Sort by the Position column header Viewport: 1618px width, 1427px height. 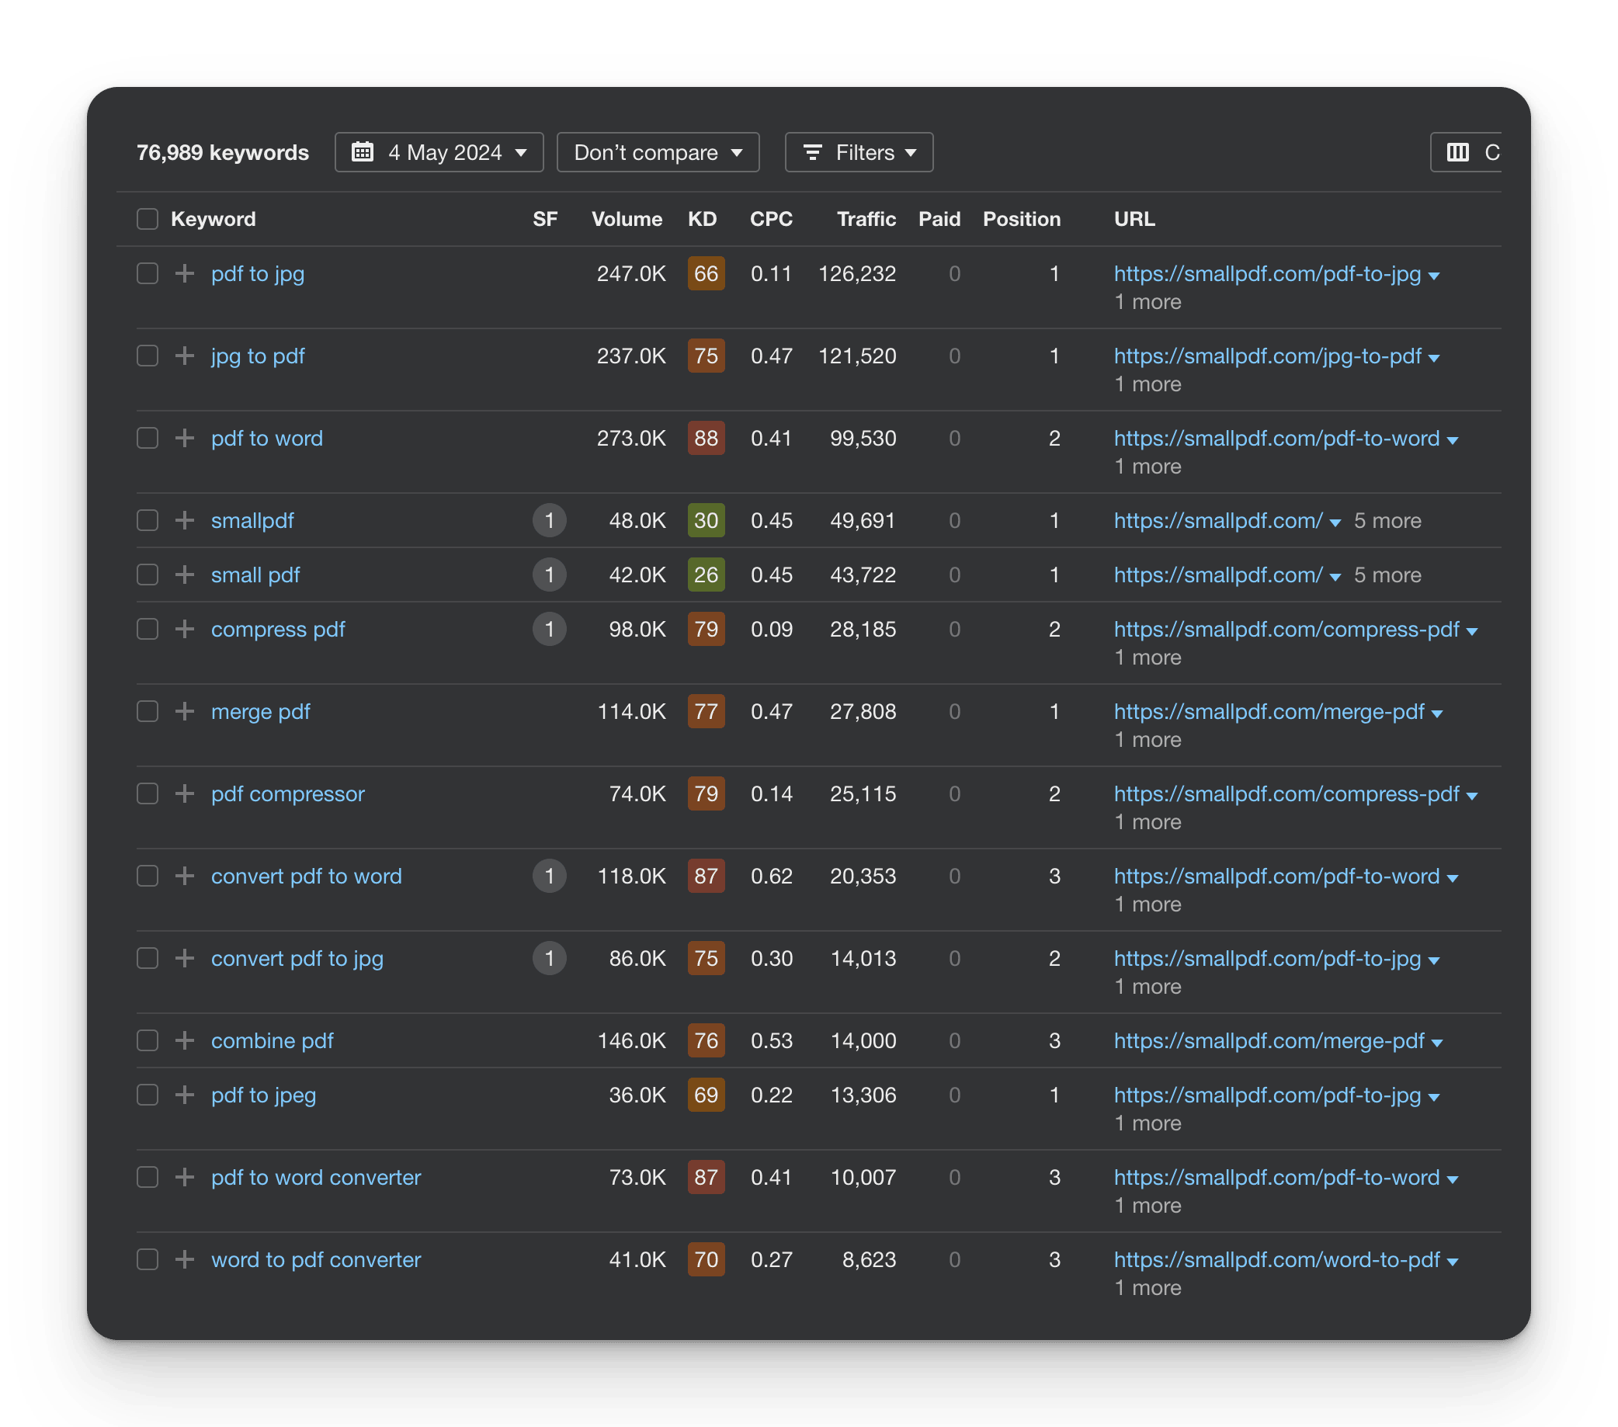point(1021,219)
